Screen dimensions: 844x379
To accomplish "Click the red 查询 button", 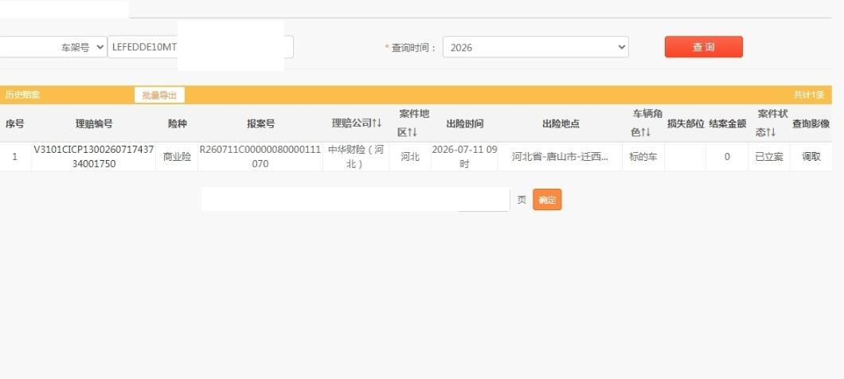I will 704,47.
